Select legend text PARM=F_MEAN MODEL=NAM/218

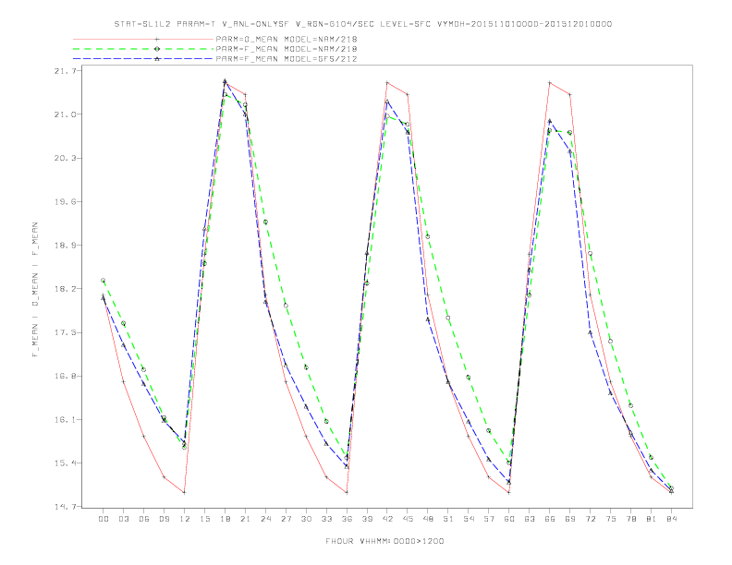click(287, 49)
